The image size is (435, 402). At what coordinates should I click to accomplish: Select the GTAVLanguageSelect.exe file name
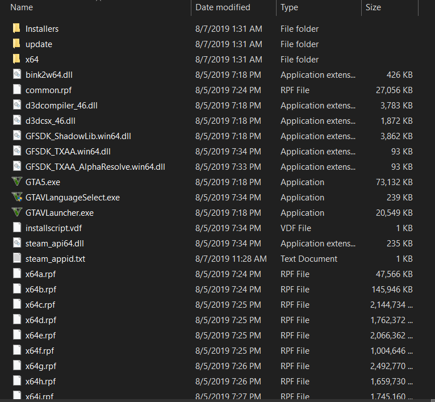(73, 198)
